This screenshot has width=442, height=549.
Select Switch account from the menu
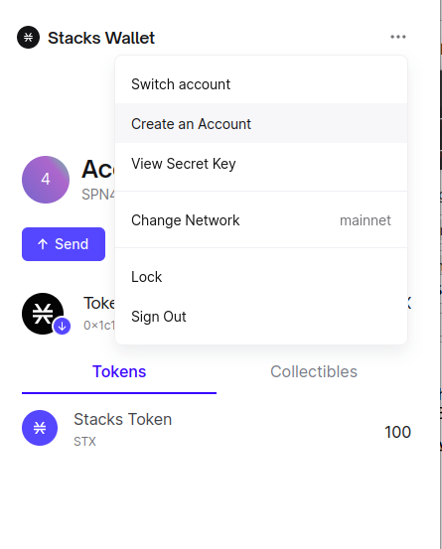261,84
